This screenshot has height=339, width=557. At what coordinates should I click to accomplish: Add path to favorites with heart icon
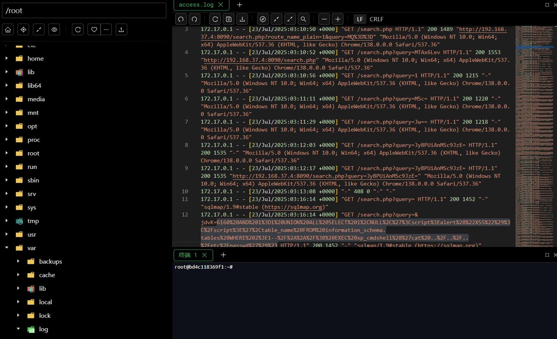[94, 29]
